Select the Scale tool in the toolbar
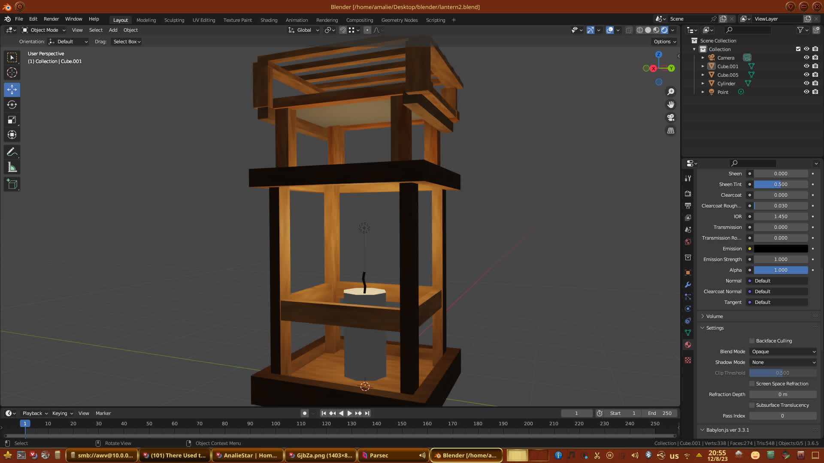The width and height of the screenshot is (824, 463). point(12,120)
